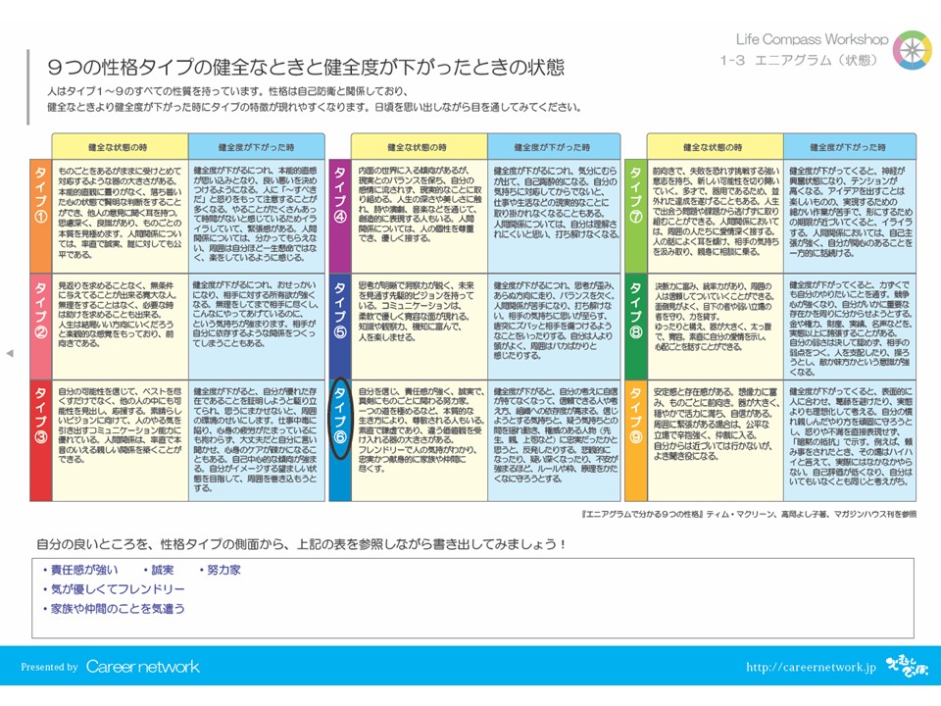Image resolution: width=941 pixels, height=706 pixels.
Task: Click タイプ⑤ lowered-health cell mentioning '思考が歪み'
Action: (554, 326)
